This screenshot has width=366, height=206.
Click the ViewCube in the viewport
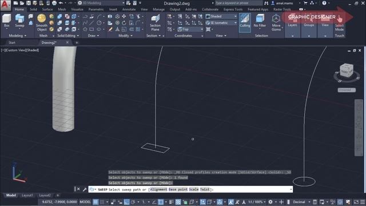pos(347,70)
